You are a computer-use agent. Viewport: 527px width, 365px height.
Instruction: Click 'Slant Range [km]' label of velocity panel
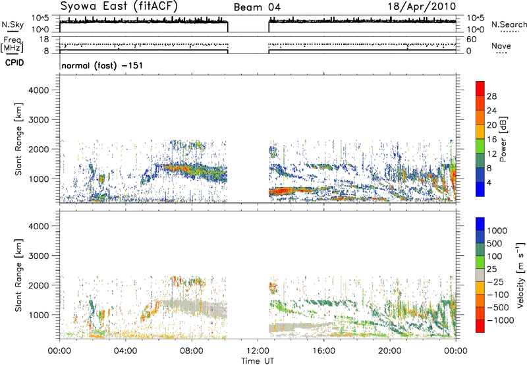coord(18,275)
